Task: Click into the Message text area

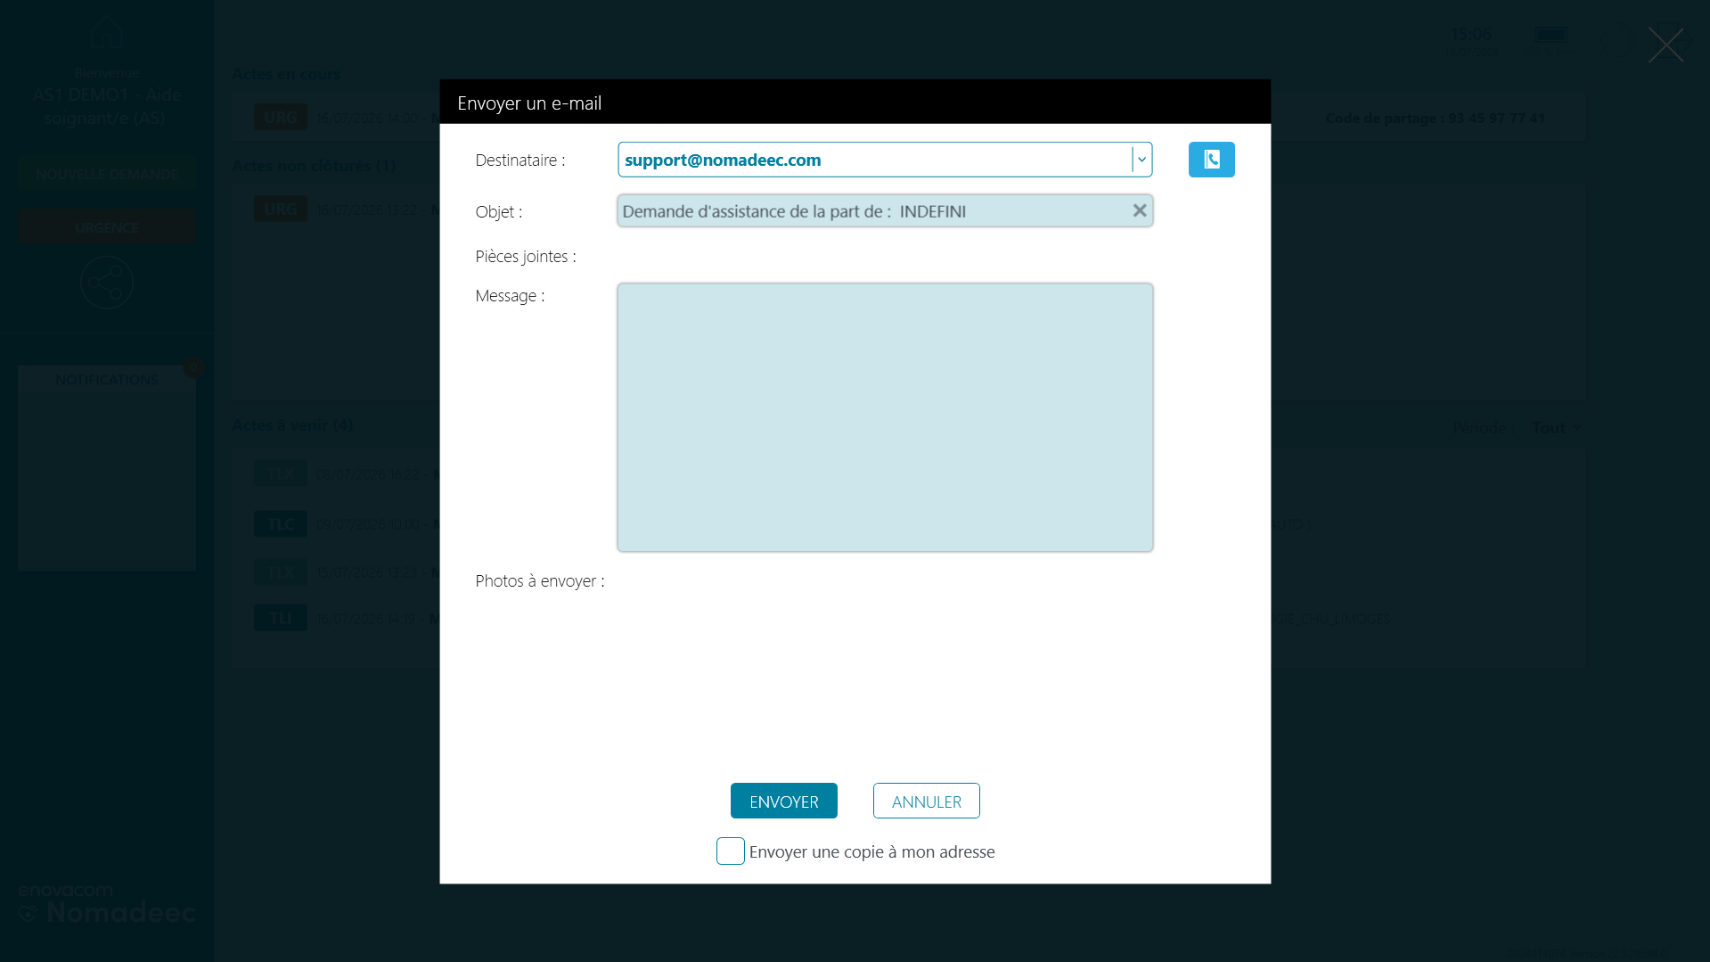Action: tap(885, 417)
